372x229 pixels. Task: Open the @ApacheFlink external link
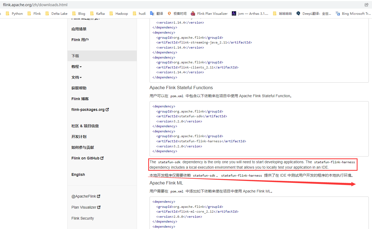click(86, 196)
